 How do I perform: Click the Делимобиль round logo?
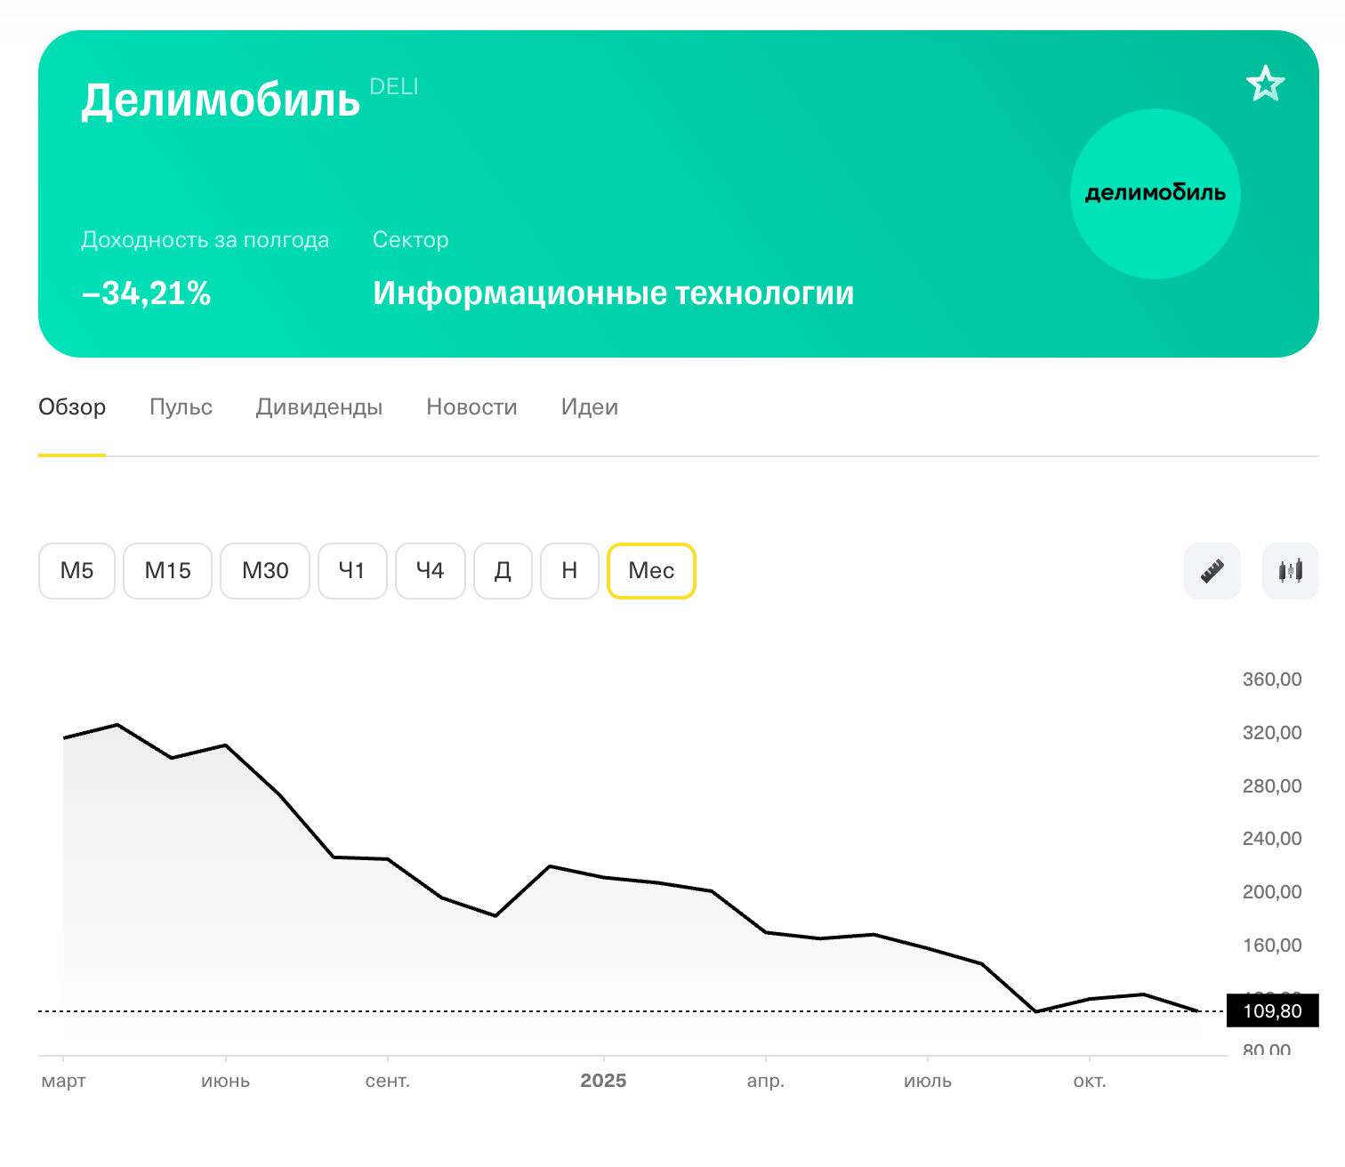1155,194
